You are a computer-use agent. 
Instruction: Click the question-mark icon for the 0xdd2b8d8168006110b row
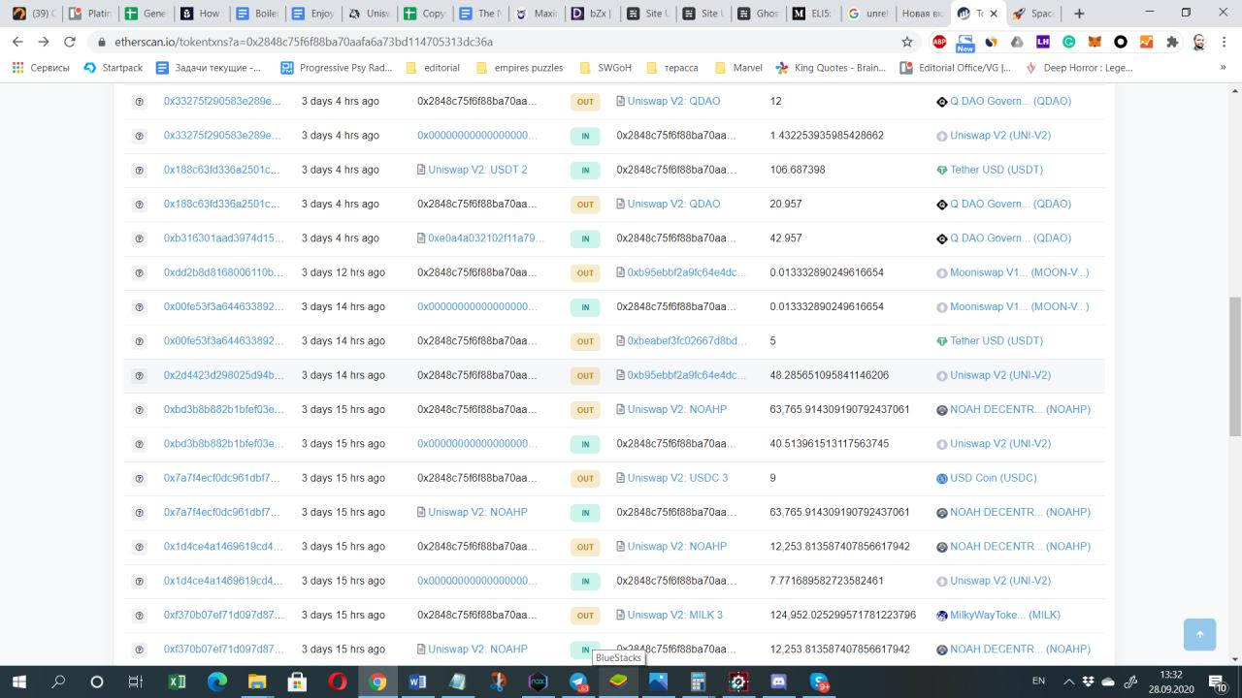(x=139, y=272)
